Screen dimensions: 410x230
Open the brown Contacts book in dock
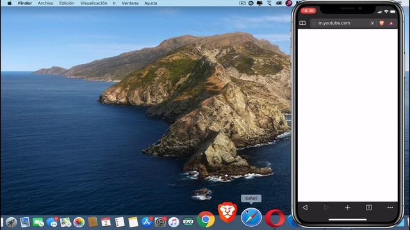92,222
